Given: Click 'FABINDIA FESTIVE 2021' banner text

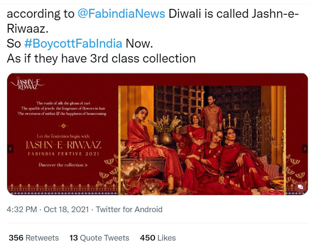Looking at the screenshot, I should (x=63, y=154).
